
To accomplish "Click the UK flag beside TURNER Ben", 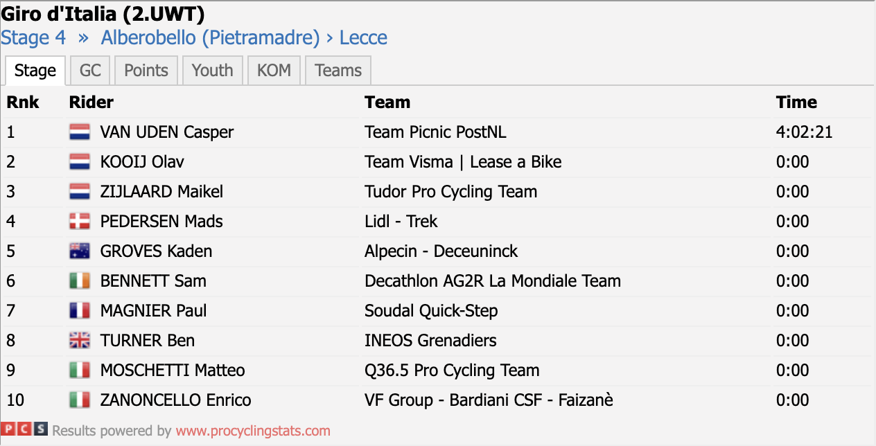I will tap(80, 341).
